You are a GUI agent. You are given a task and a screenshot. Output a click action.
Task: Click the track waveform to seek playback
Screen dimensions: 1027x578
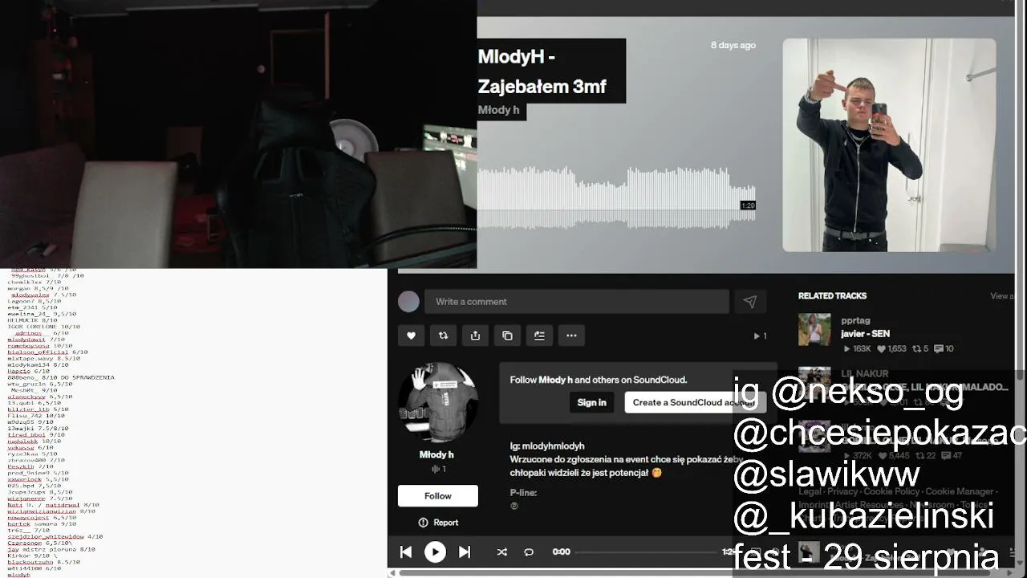[616, 197]
